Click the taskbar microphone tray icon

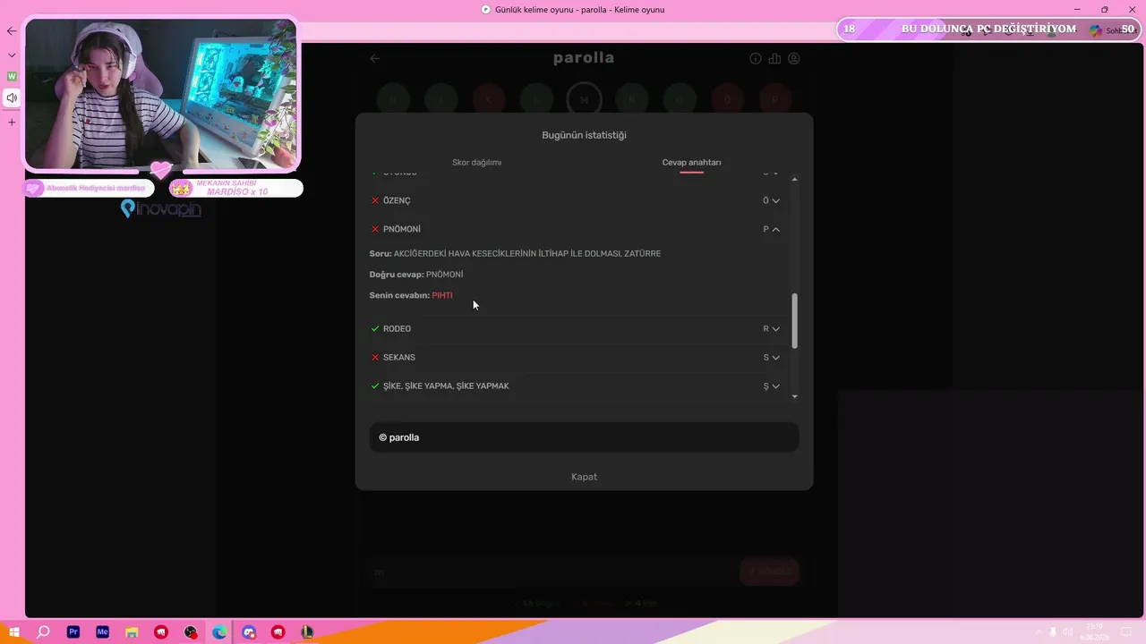(1053, 632)
